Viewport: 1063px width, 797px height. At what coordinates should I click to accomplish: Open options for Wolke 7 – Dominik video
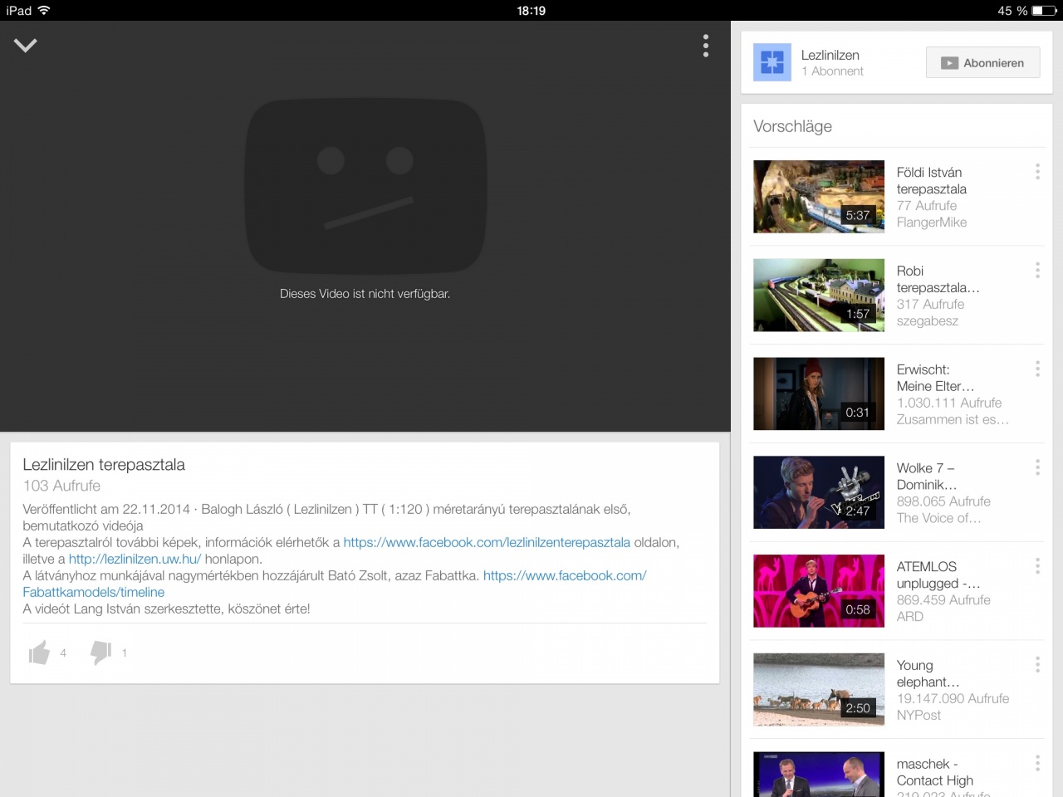click(x=1037, y=468)
